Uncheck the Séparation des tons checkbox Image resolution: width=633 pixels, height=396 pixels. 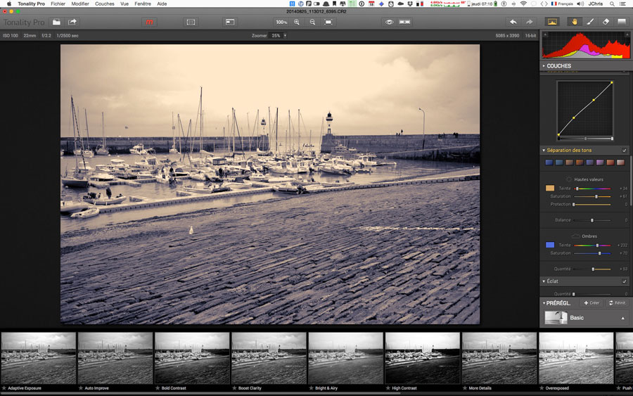(x=624, y=150)
